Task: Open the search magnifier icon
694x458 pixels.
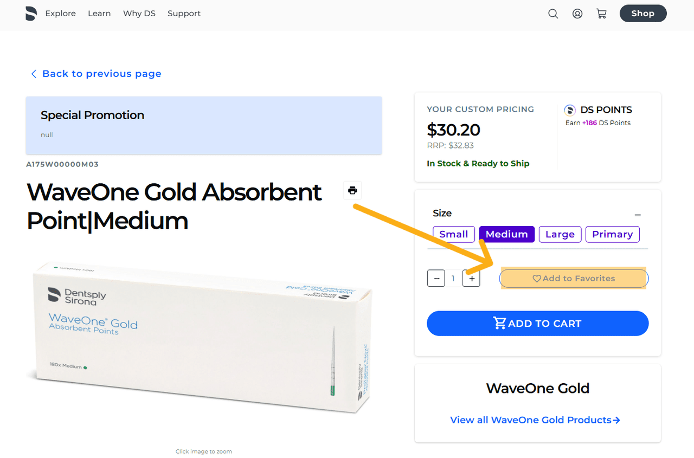Action: tap(553, 14)
